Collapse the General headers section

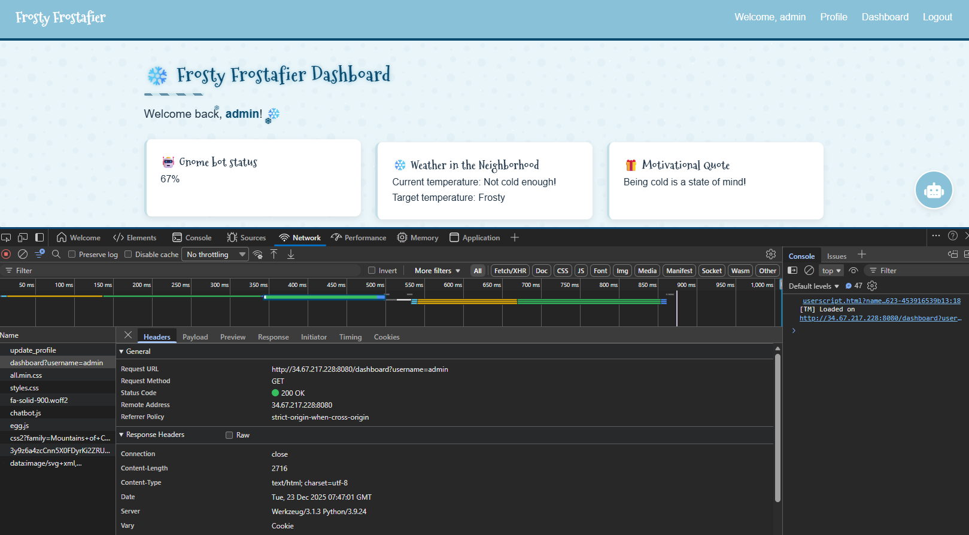(x=121, y=351)
